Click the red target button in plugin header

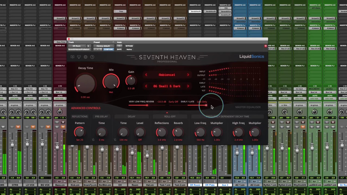(265, 46)
